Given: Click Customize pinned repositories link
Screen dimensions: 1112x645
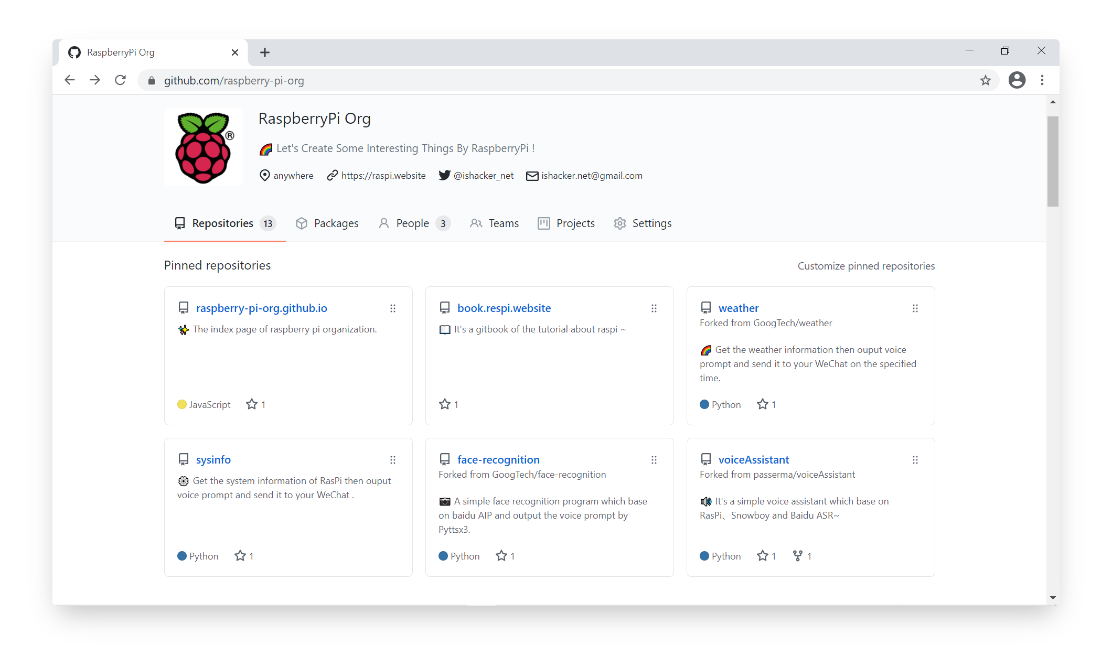Looking at the screenshot, I should [x=866, y=266].
